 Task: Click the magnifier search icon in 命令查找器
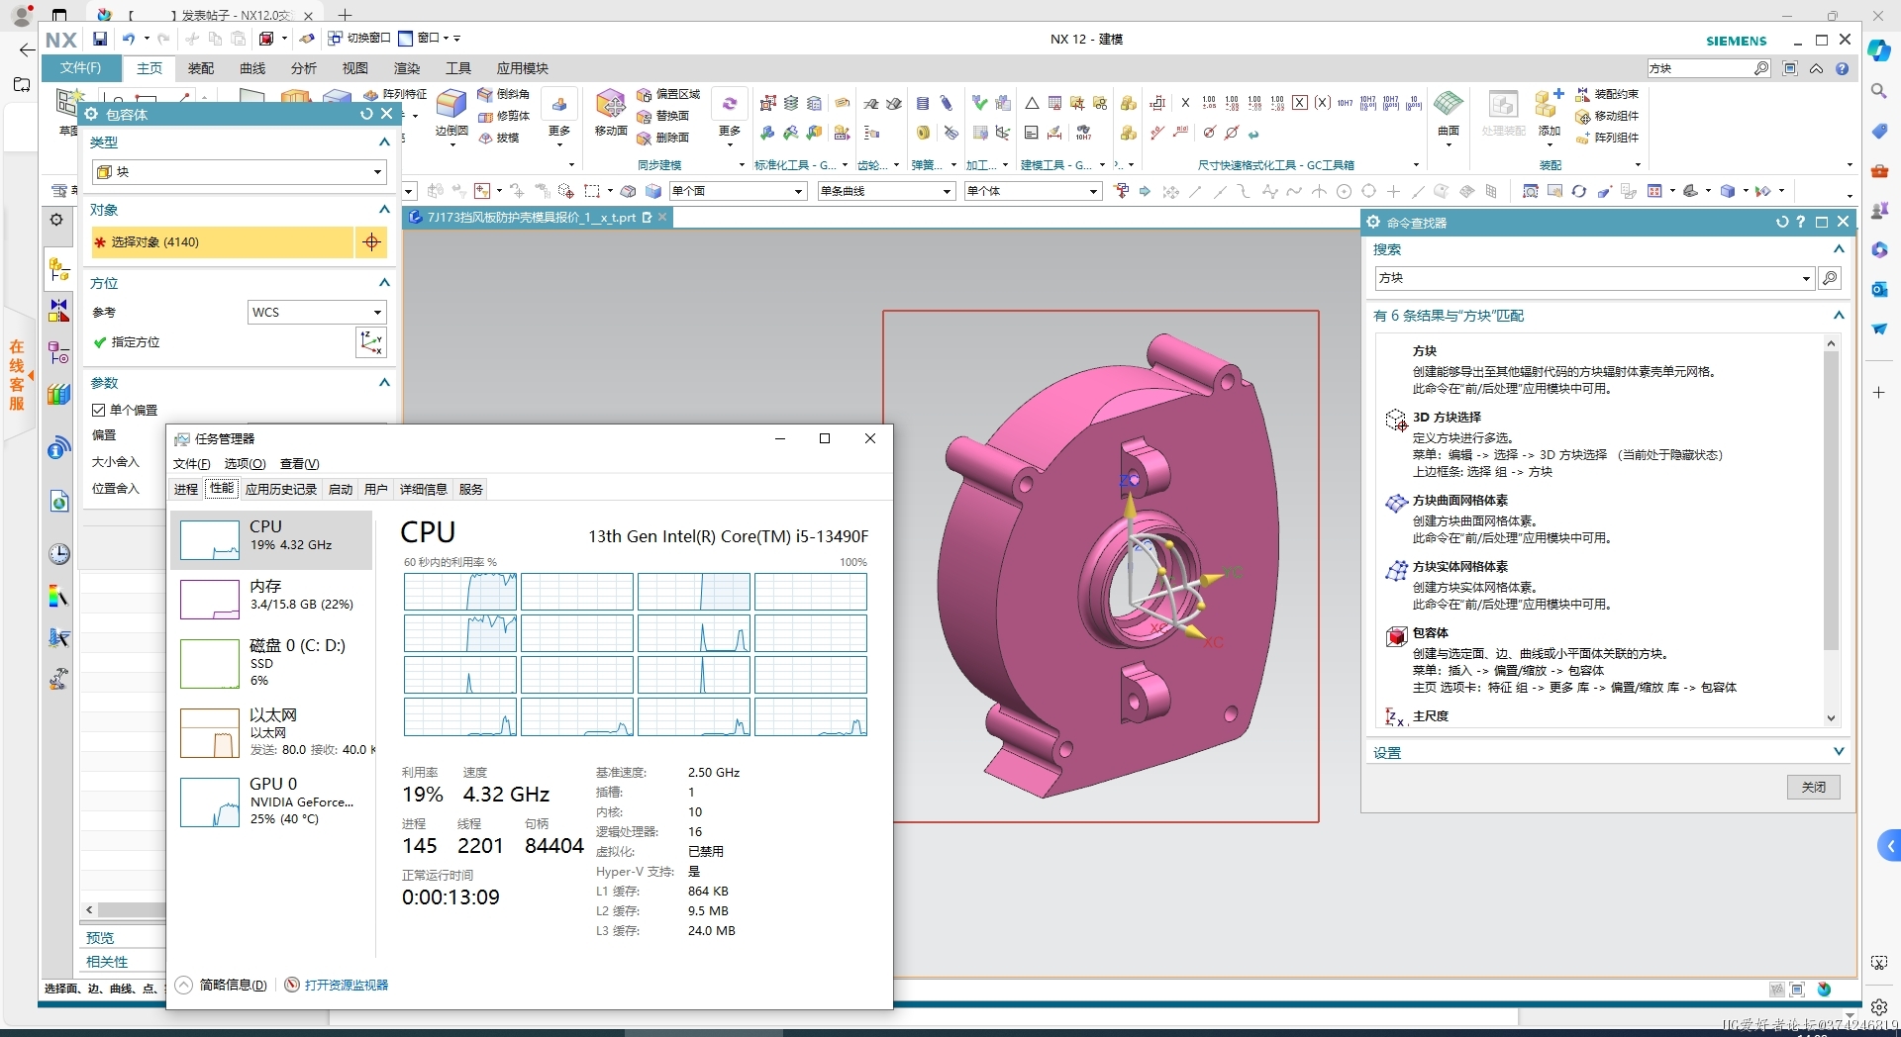click(x=1830, y=278)
